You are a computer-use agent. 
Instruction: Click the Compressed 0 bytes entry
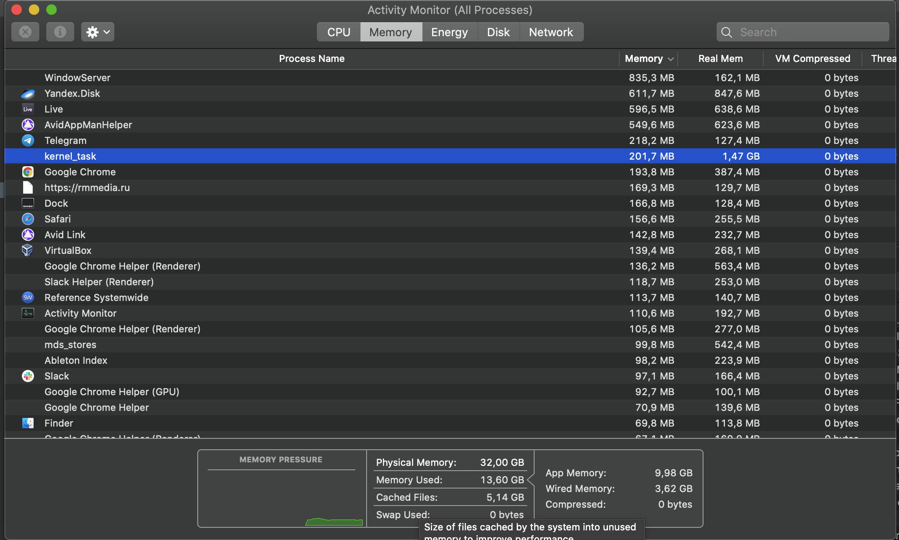(x=619, y=504)
